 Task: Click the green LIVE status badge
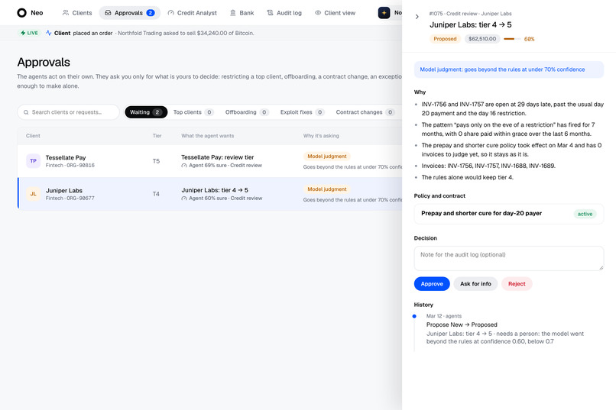(30, 33)
